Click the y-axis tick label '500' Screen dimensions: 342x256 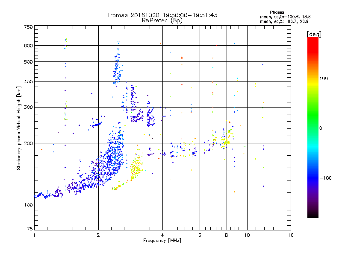pos(28,62)
